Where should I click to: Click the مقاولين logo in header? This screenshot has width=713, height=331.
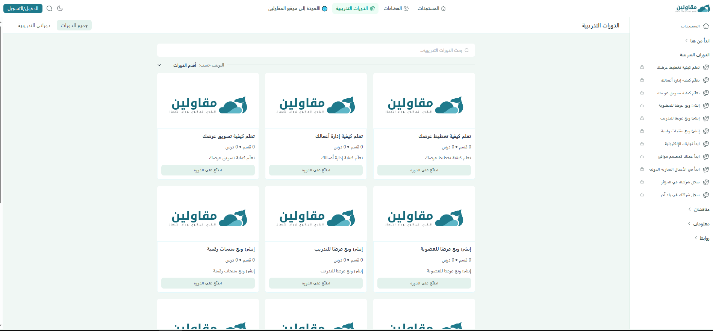(x=693, y=8)
